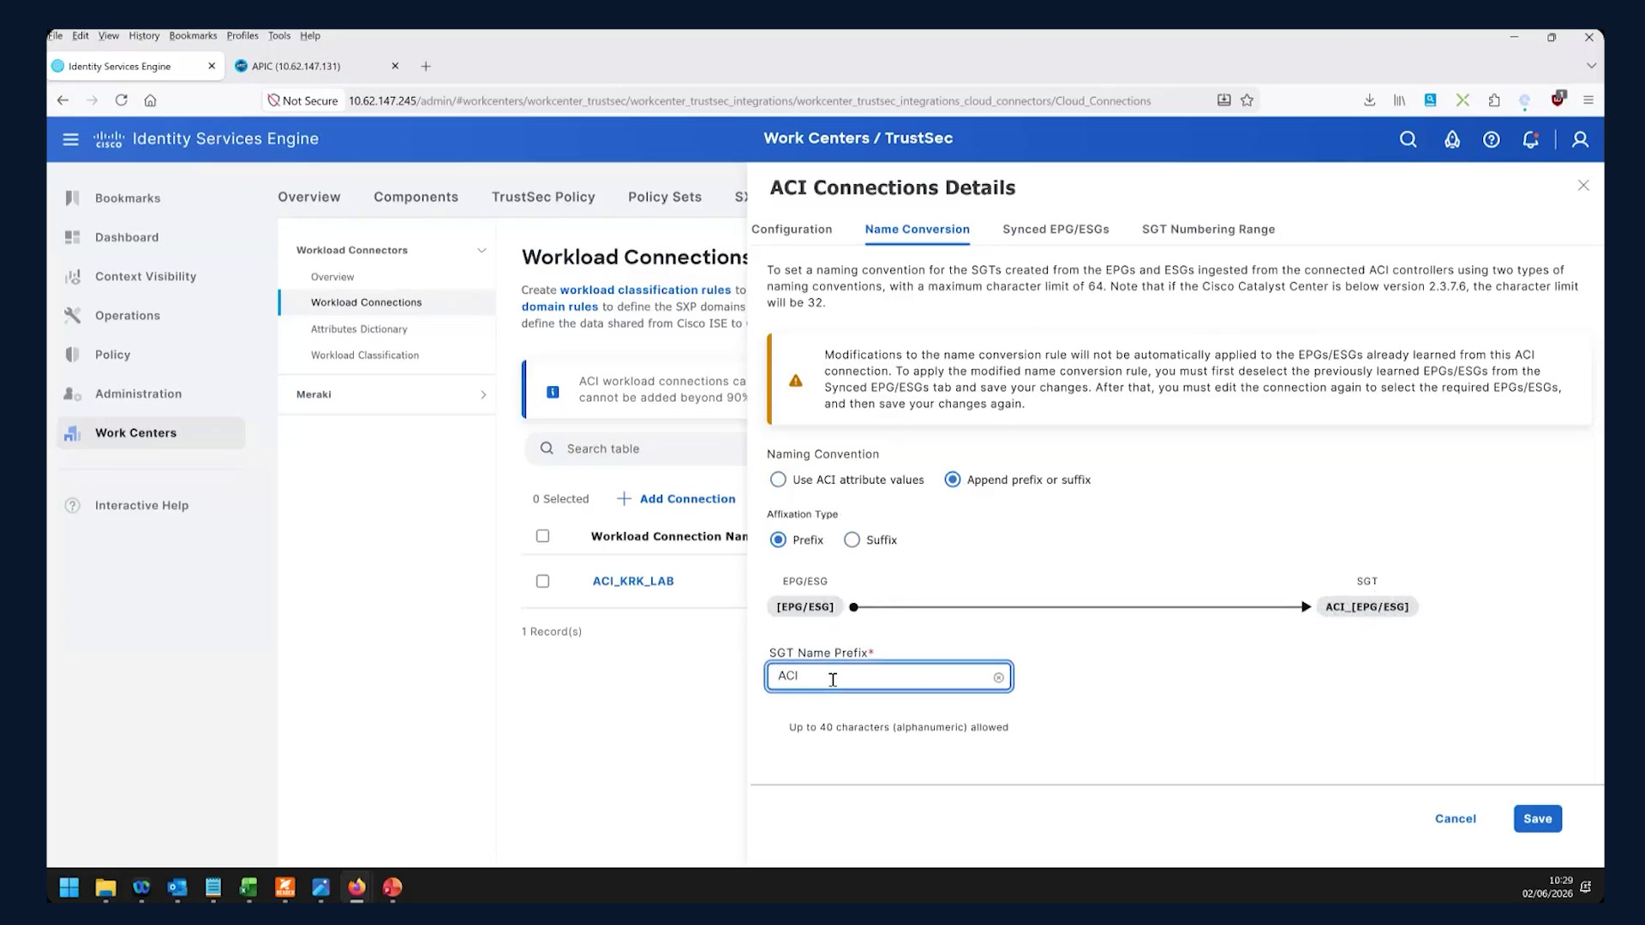Open the ACI_KRK_LAB connection link
This screenshot has height=925, width=1645.
(633, 582)
